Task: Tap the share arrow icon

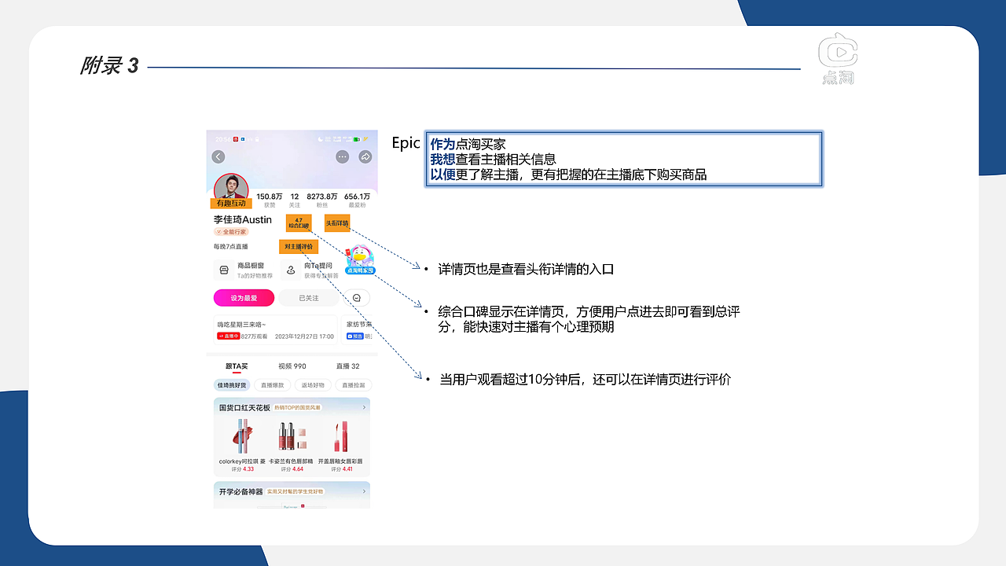Action: [x=365, y=157]
